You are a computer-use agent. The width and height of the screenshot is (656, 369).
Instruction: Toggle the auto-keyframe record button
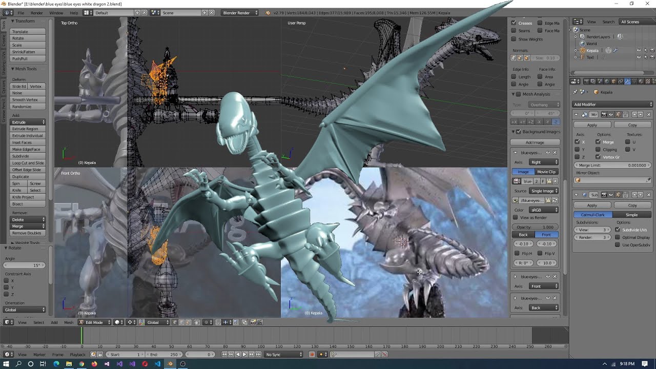pos(312,354)
